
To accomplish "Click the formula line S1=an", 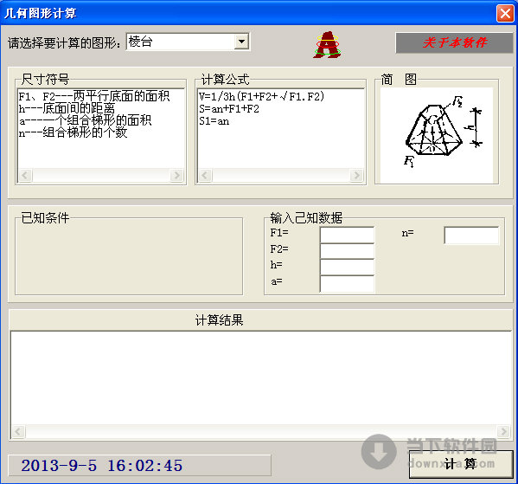I will pyautogui.click(x=214, y=121).
